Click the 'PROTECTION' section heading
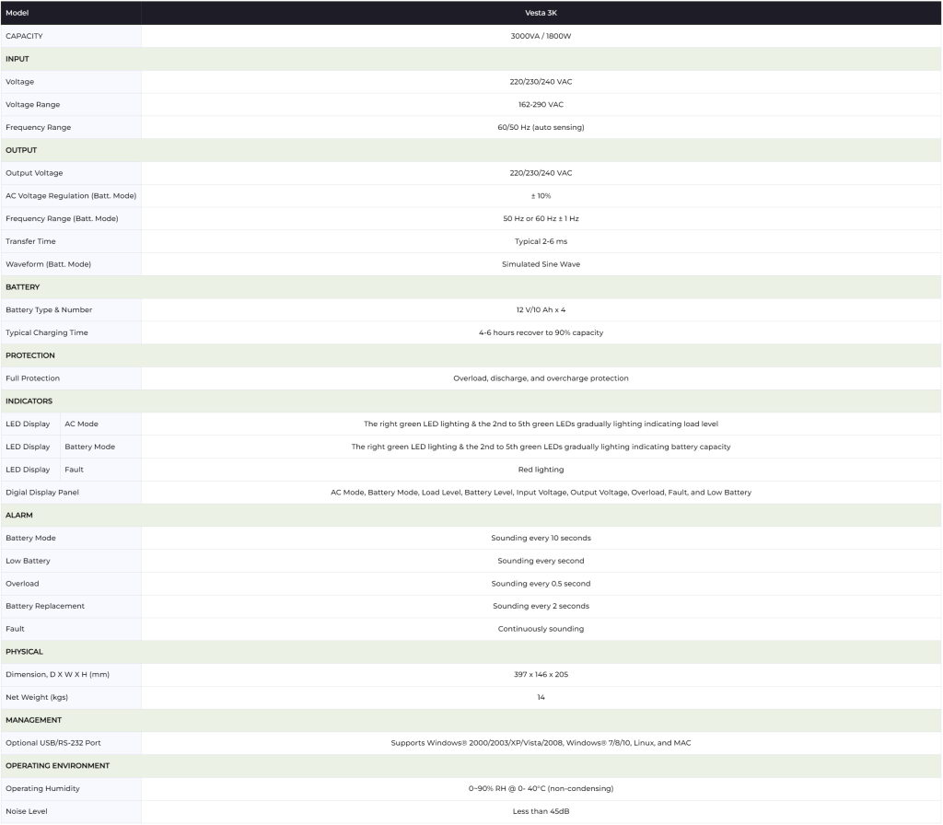The width and height of the screenshot is (943, 825). 30,356
